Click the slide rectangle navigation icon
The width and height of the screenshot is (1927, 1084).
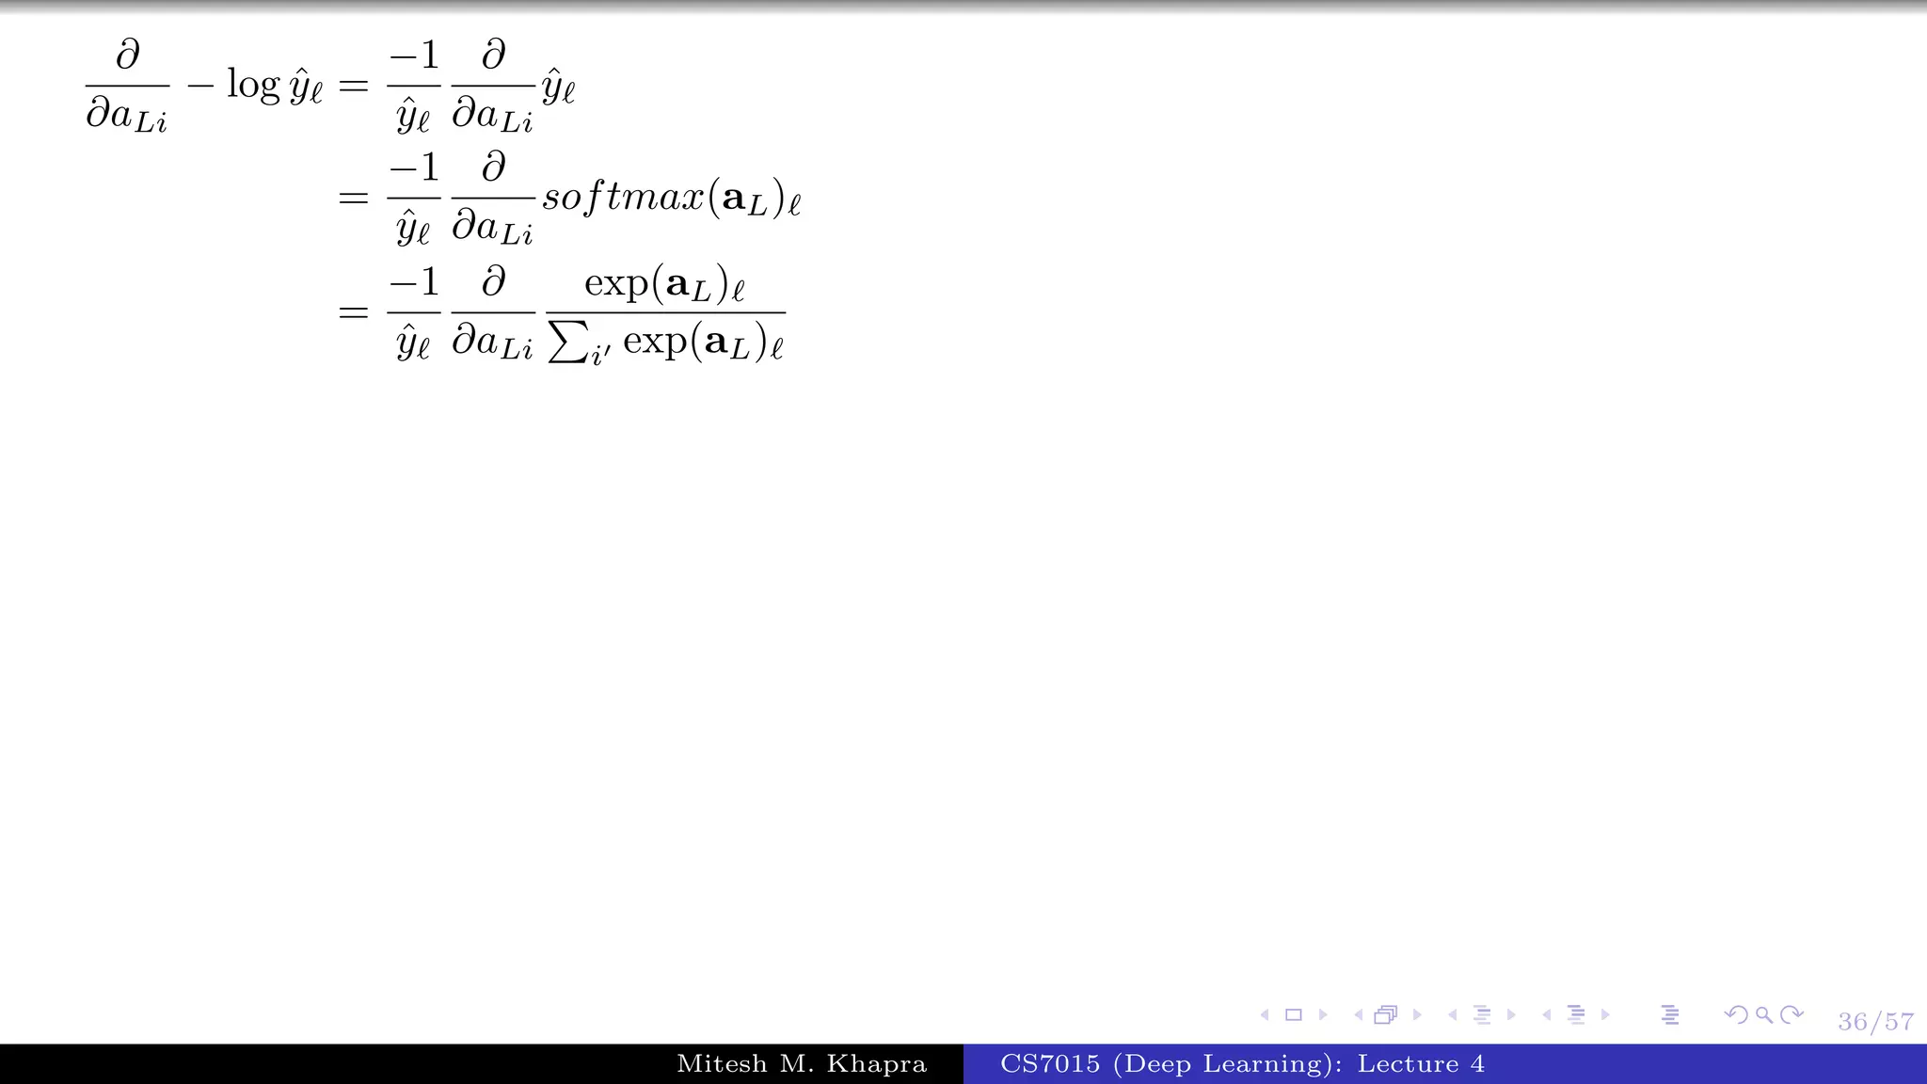(x=1294, y=1014)
